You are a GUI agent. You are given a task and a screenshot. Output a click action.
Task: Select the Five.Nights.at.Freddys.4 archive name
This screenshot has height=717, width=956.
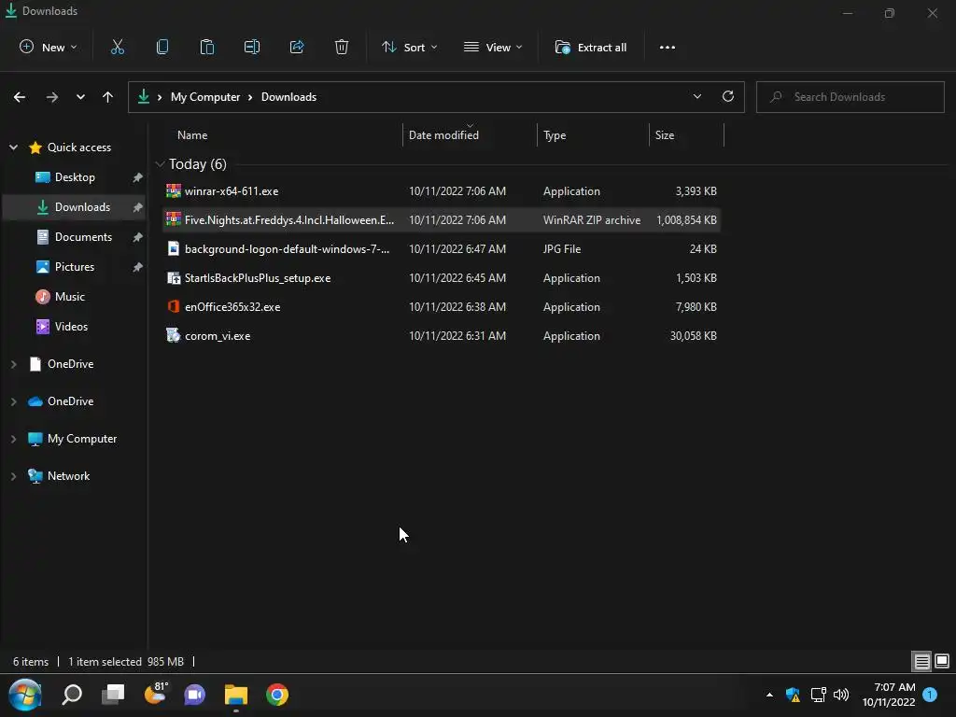click(x=289, y=220)
